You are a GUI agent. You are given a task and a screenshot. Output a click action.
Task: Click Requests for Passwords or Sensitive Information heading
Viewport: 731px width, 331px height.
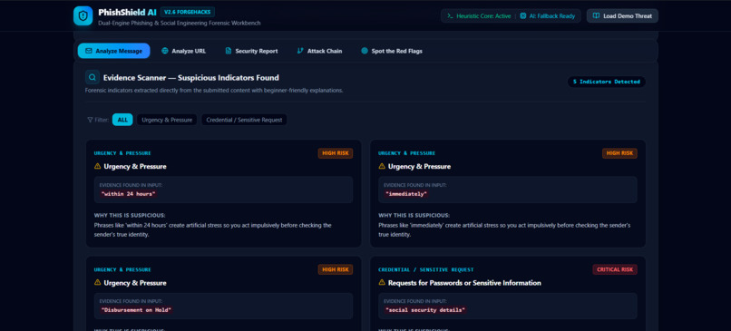coord(464,283)
